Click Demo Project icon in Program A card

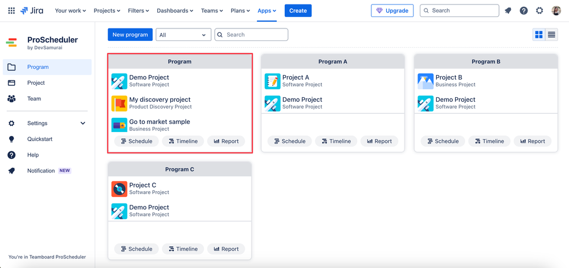272,103
